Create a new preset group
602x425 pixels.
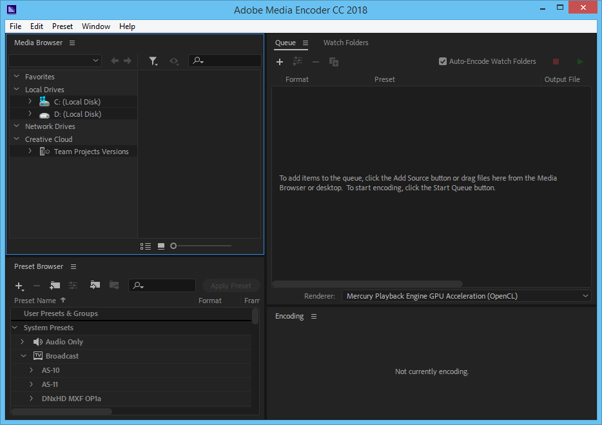tap(55, 285)
